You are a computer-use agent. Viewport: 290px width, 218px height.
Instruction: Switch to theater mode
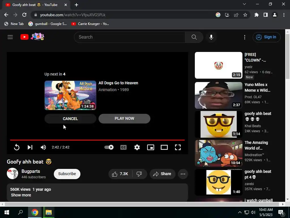pyautogui.click(x=164, y=147)
